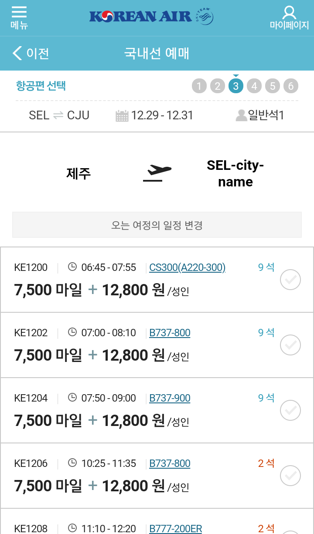314x534 pixels.
Task: Tap the SEL ⇌ CJU route arrows
Action: click(58, 115)
